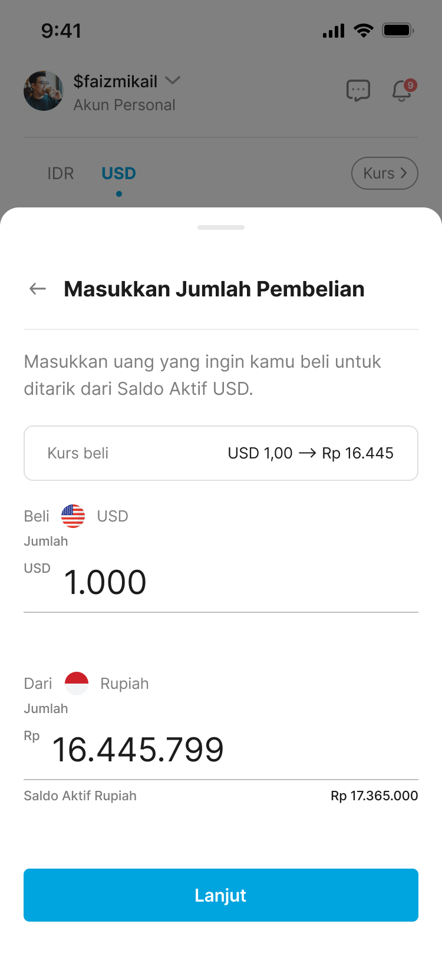Open the chat messages icon

[x=358, y=91]
